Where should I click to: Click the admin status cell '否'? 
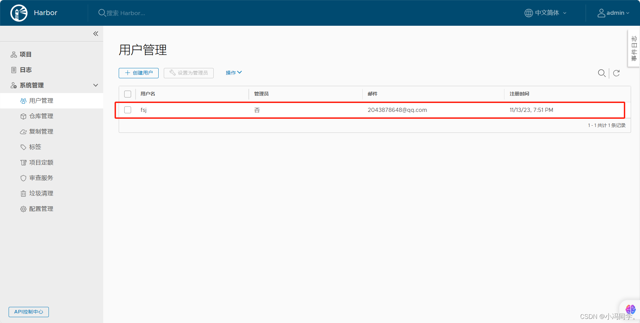(257, 110)
